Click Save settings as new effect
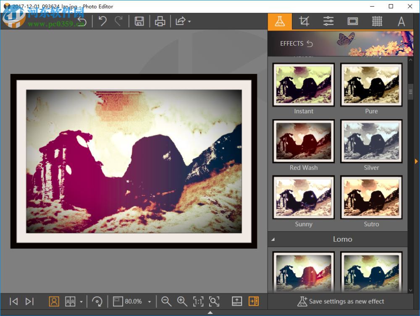This screenshot has height=316, width=420. coord(340,301)
